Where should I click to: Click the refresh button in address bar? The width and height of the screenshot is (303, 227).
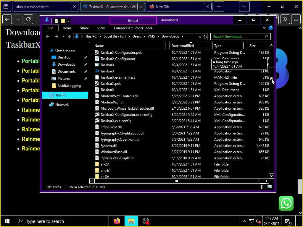(x=205, y=37)
